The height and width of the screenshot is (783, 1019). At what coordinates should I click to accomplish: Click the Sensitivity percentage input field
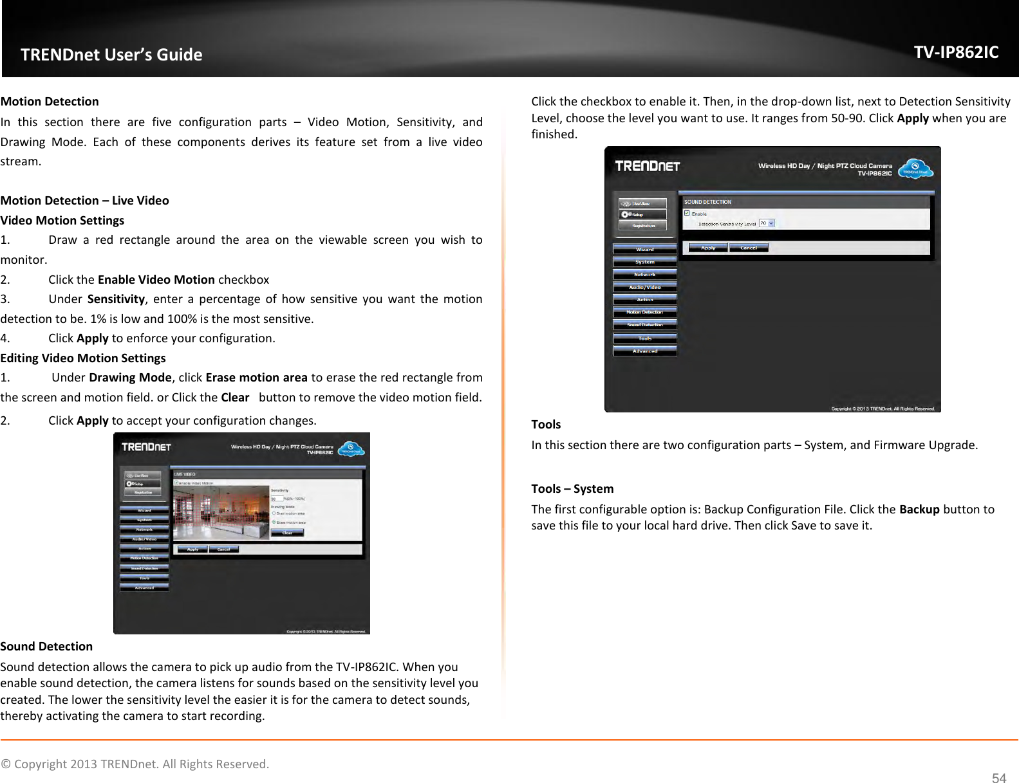pyautogui.click(x=277, y=499)
